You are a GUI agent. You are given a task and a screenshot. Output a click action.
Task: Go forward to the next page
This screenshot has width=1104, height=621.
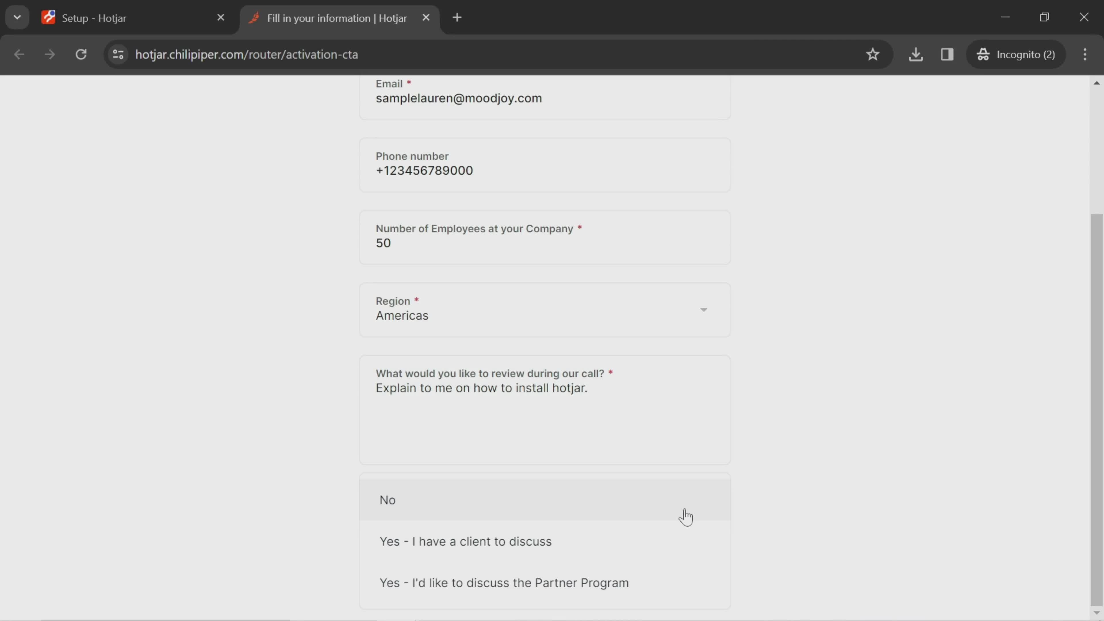(50, 54)
